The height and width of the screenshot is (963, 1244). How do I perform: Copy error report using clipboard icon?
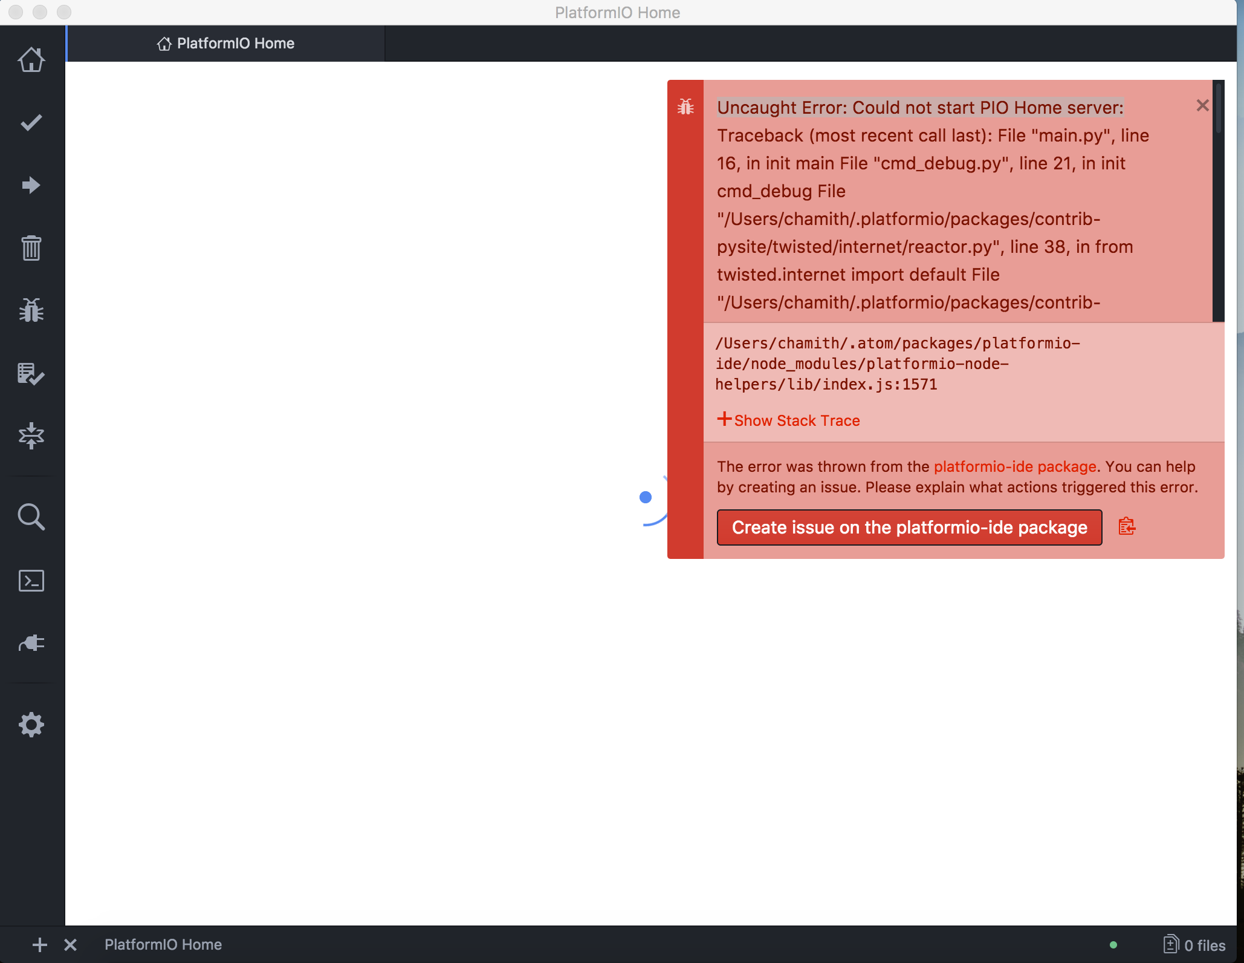pyautogui.click(x=1126, y=526)
